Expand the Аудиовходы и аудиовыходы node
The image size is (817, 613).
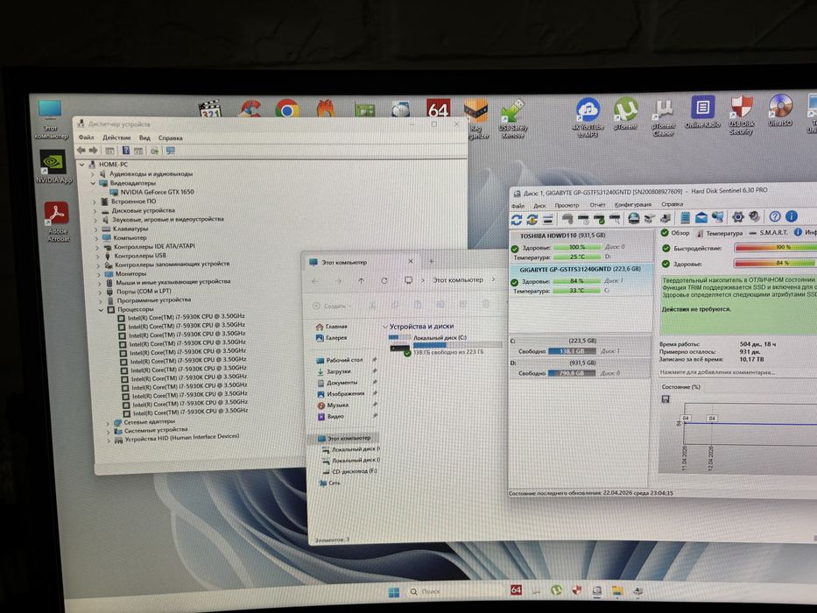93,173
